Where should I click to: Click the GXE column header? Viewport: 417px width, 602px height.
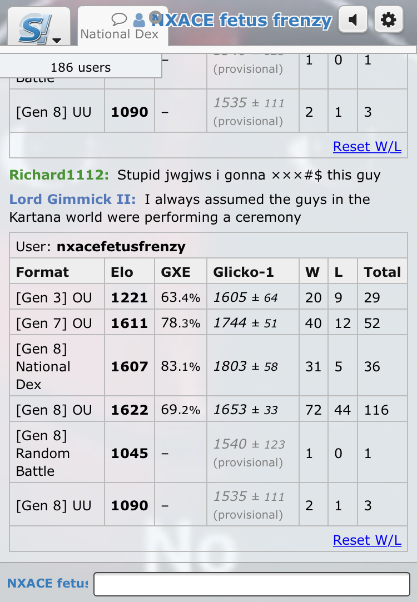pyautogui.click(x=175, y=272)
